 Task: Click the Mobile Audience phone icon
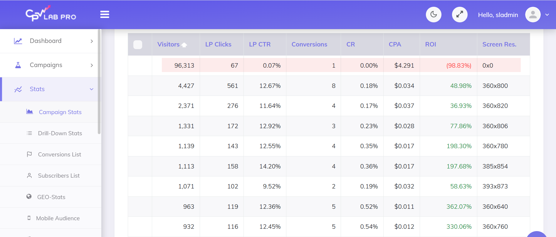click(x=29, y=218)
